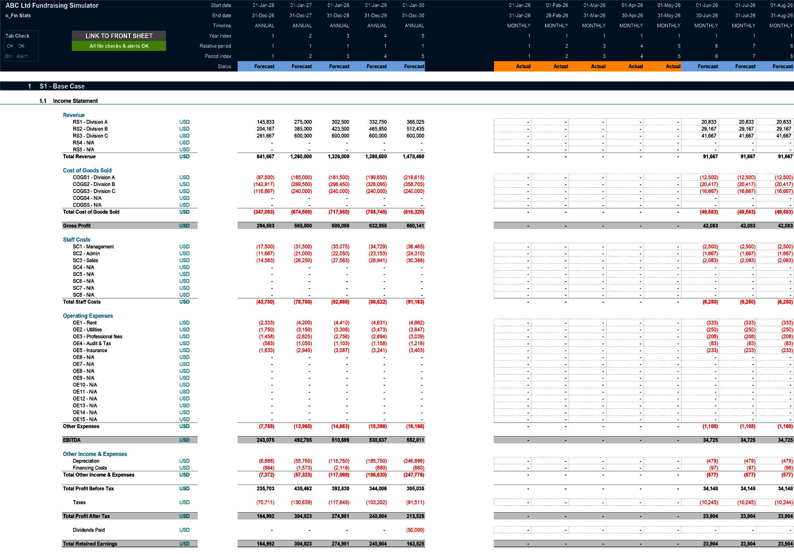
Task: Select the EBITDA row label
Action: (x=72, y=440)
